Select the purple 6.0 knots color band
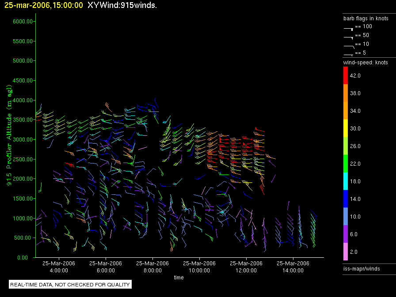 click(x=346, y=234)
